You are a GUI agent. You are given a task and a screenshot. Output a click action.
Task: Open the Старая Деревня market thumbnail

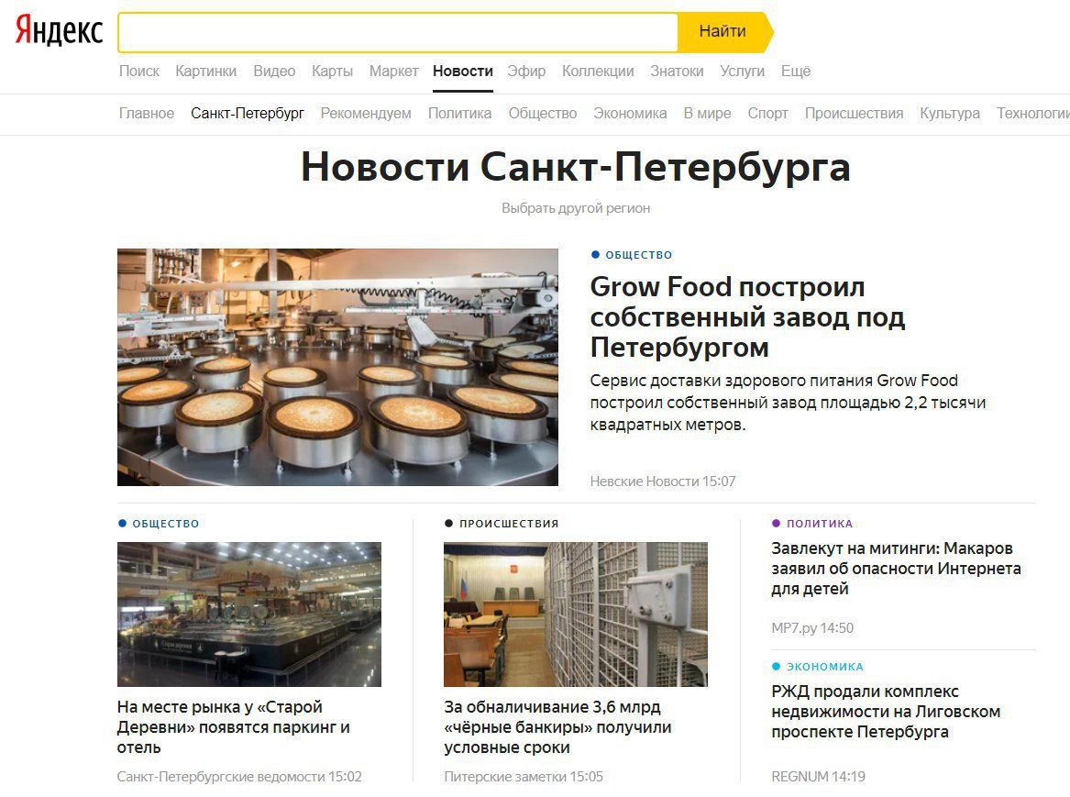click(249, 614)
